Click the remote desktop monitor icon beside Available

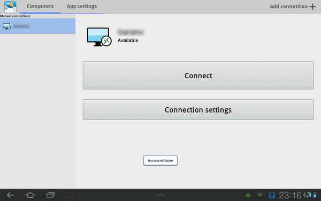coord(99,37)
